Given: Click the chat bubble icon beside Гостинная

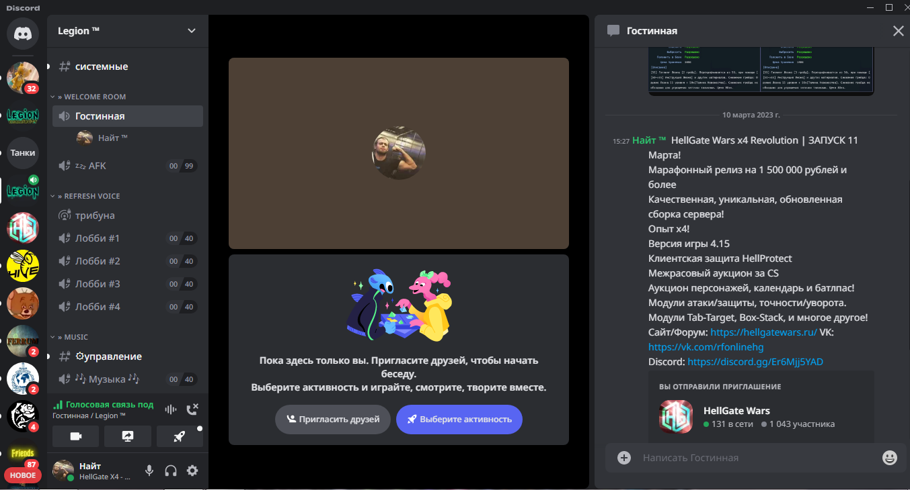Looking at the screenshot, I should (x=613, y=31).
